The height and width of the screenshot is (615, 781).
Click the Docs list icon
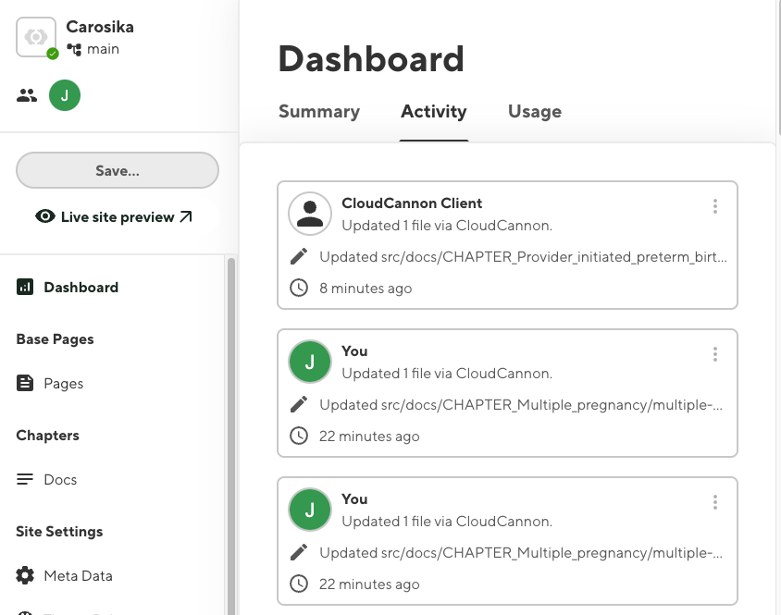[x=26, y=479]
